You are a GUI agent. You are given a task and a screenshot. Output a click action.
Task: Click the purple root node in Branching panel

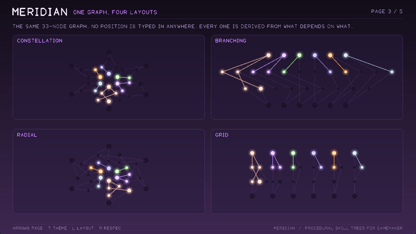pos(284,55)
